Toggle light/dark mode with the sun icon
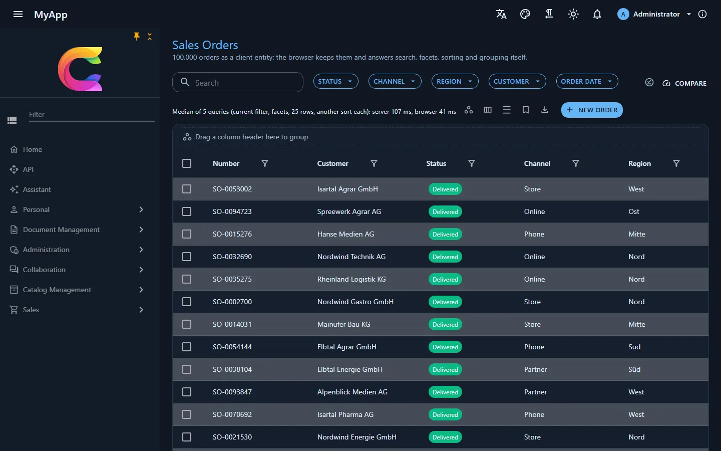Image resolution: width=721 pixels, height=451 pixels. (x=573, y=14)
